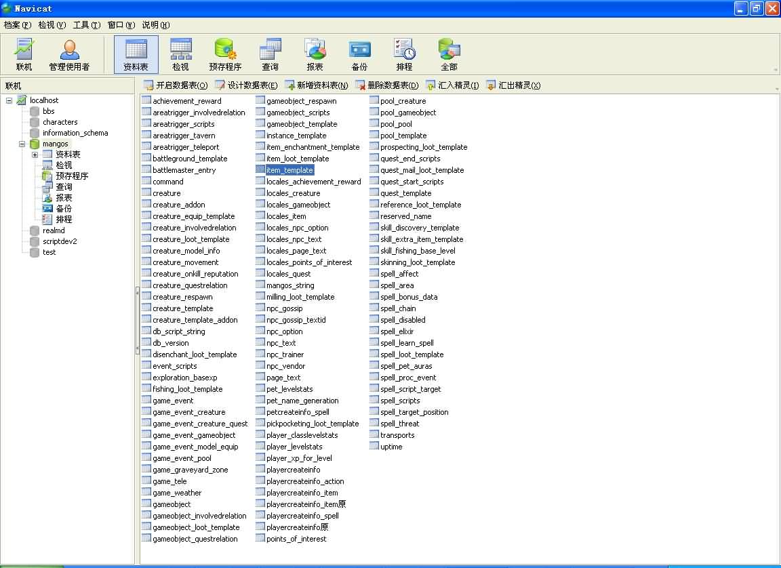Open the 备份 backup toolbar icon
The image size is (781, 568).
pyautogui.click(x=359, y=54)
